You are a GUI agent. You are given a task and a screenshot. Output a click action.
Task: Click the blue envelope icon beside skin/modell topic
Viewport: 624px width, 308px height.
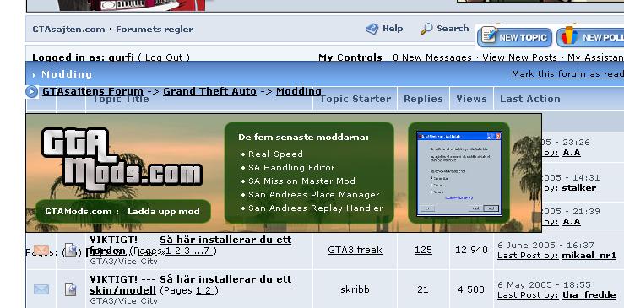[41, 289]
